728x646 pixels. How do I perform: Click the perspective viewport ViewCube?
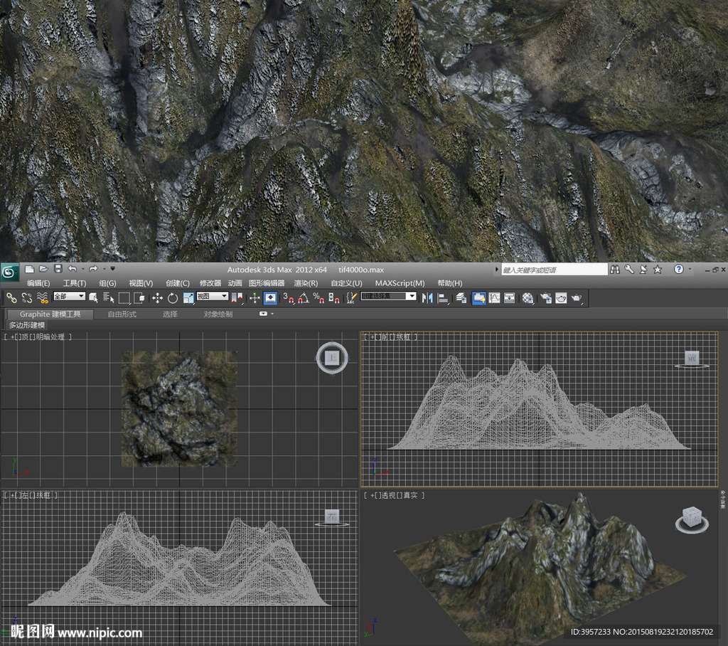click(691, 518)
